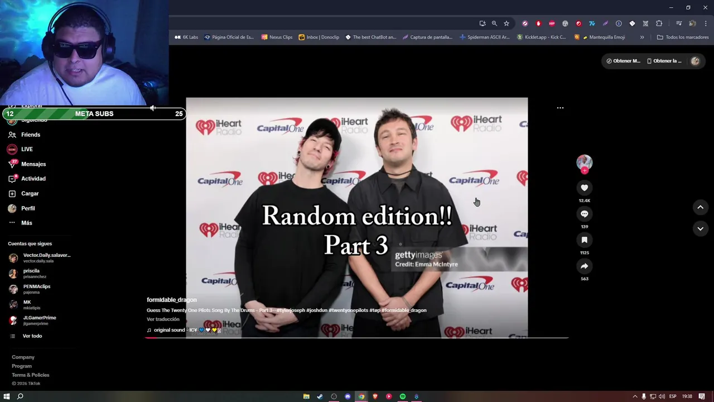Open Discord from the taskbar
This screenshot has height=402, width=714.
click(x=348, y=396)
